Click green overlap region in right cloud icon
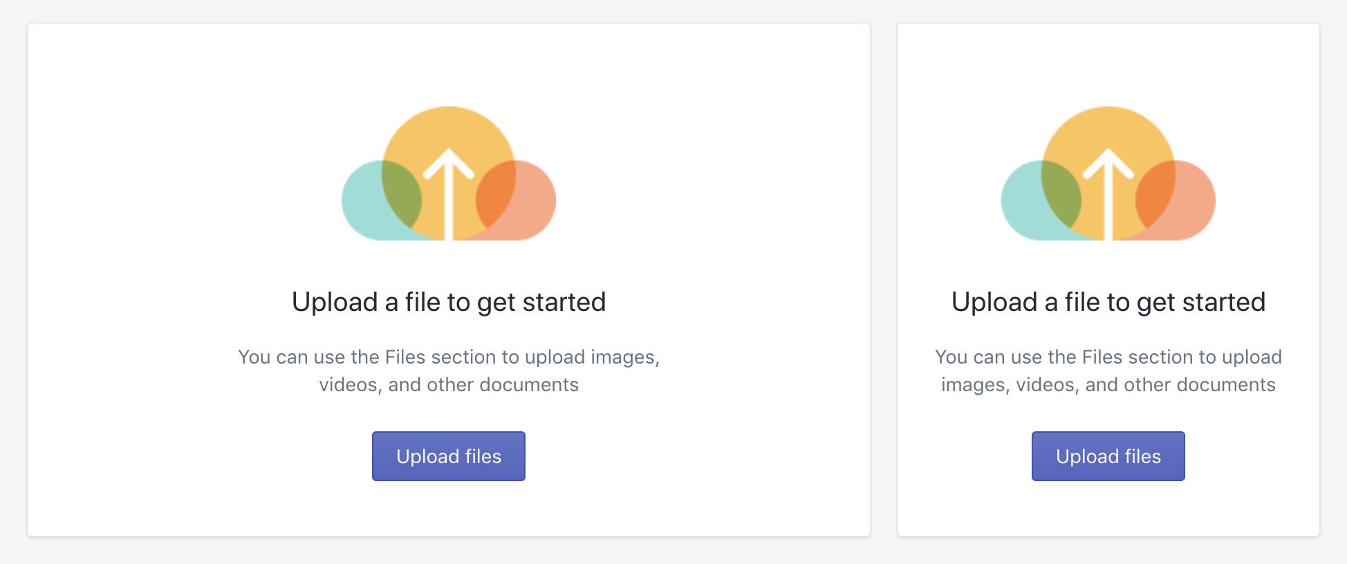The width and height of the screenshot is (1347, 564). tap(1061, 194)
